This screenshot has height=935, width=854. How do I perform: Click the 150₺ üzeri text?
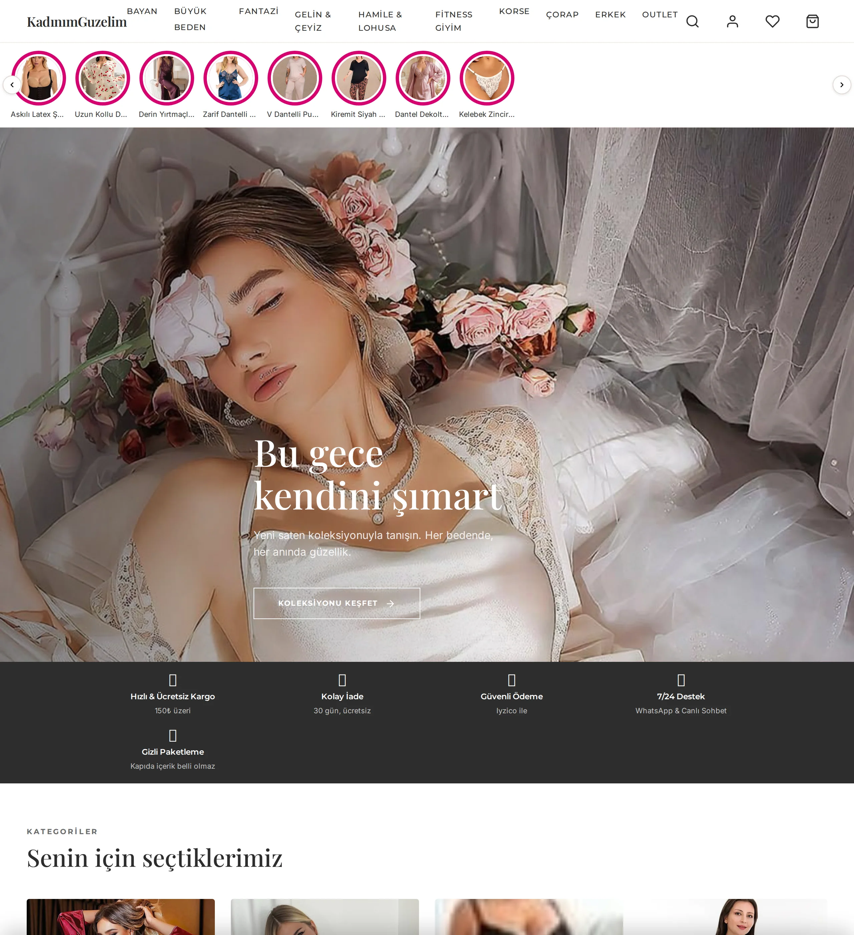173,711
